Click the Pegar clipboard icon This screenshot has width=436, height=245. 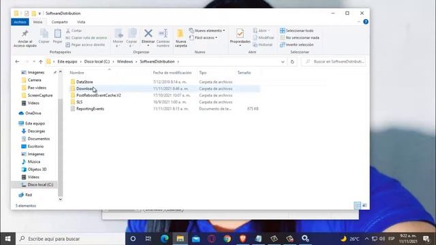pos(57,36)
